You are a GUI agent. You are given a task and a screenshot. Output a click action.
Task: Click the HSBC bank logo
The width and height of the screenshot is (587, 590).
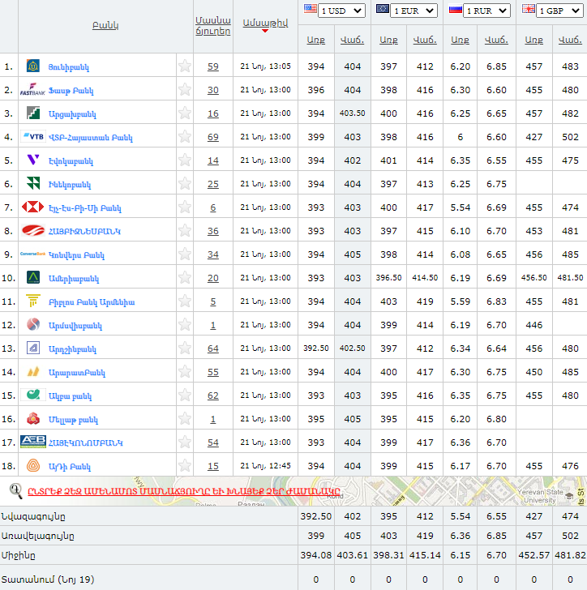(x=33, y=207)
